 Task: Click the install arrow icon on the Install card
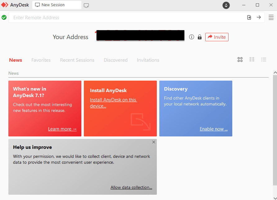coord(141,122)
